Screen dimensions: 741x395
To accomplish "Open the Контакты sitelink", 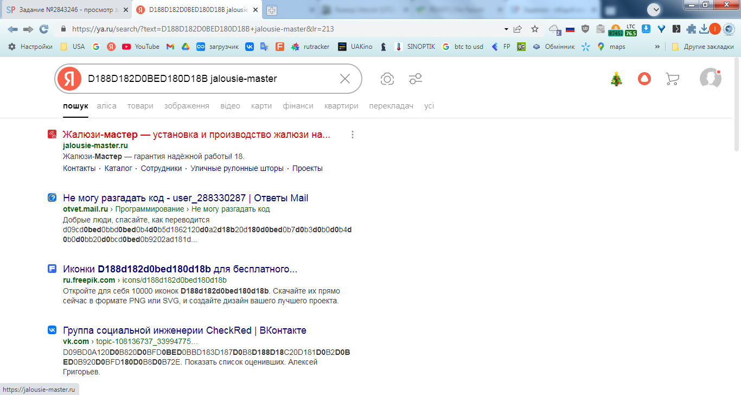I will click(79, 168).
